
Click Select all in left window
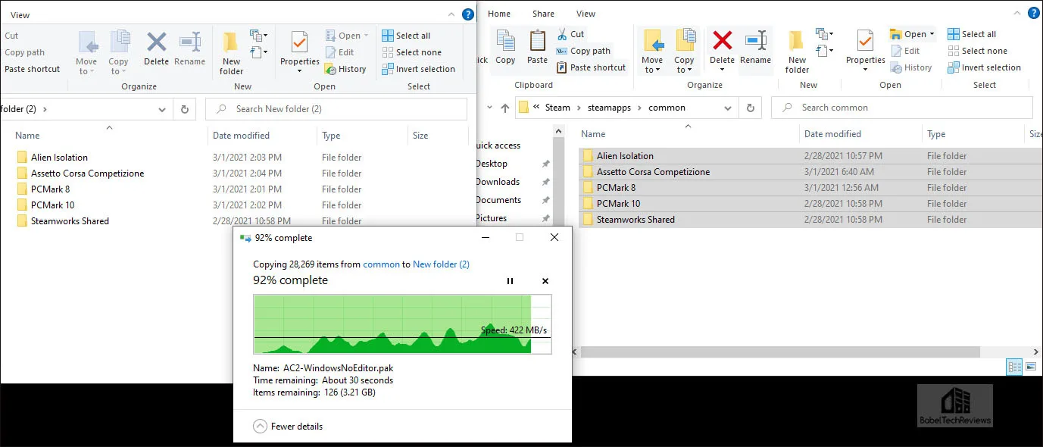[406, 36]
